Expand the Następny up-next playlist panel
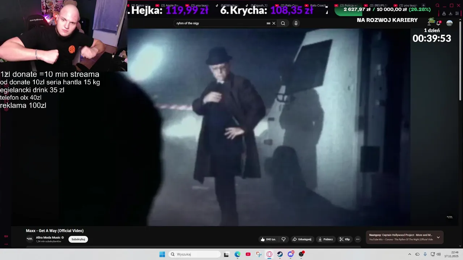Viewport: 463px width, 260px height. point(438,237)
